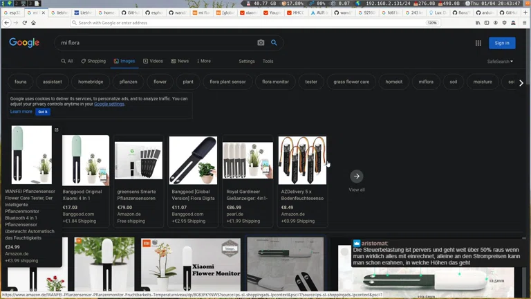Open the Google settings link
Viewport: 531px width, 299px height.
(x=109, y=104)
